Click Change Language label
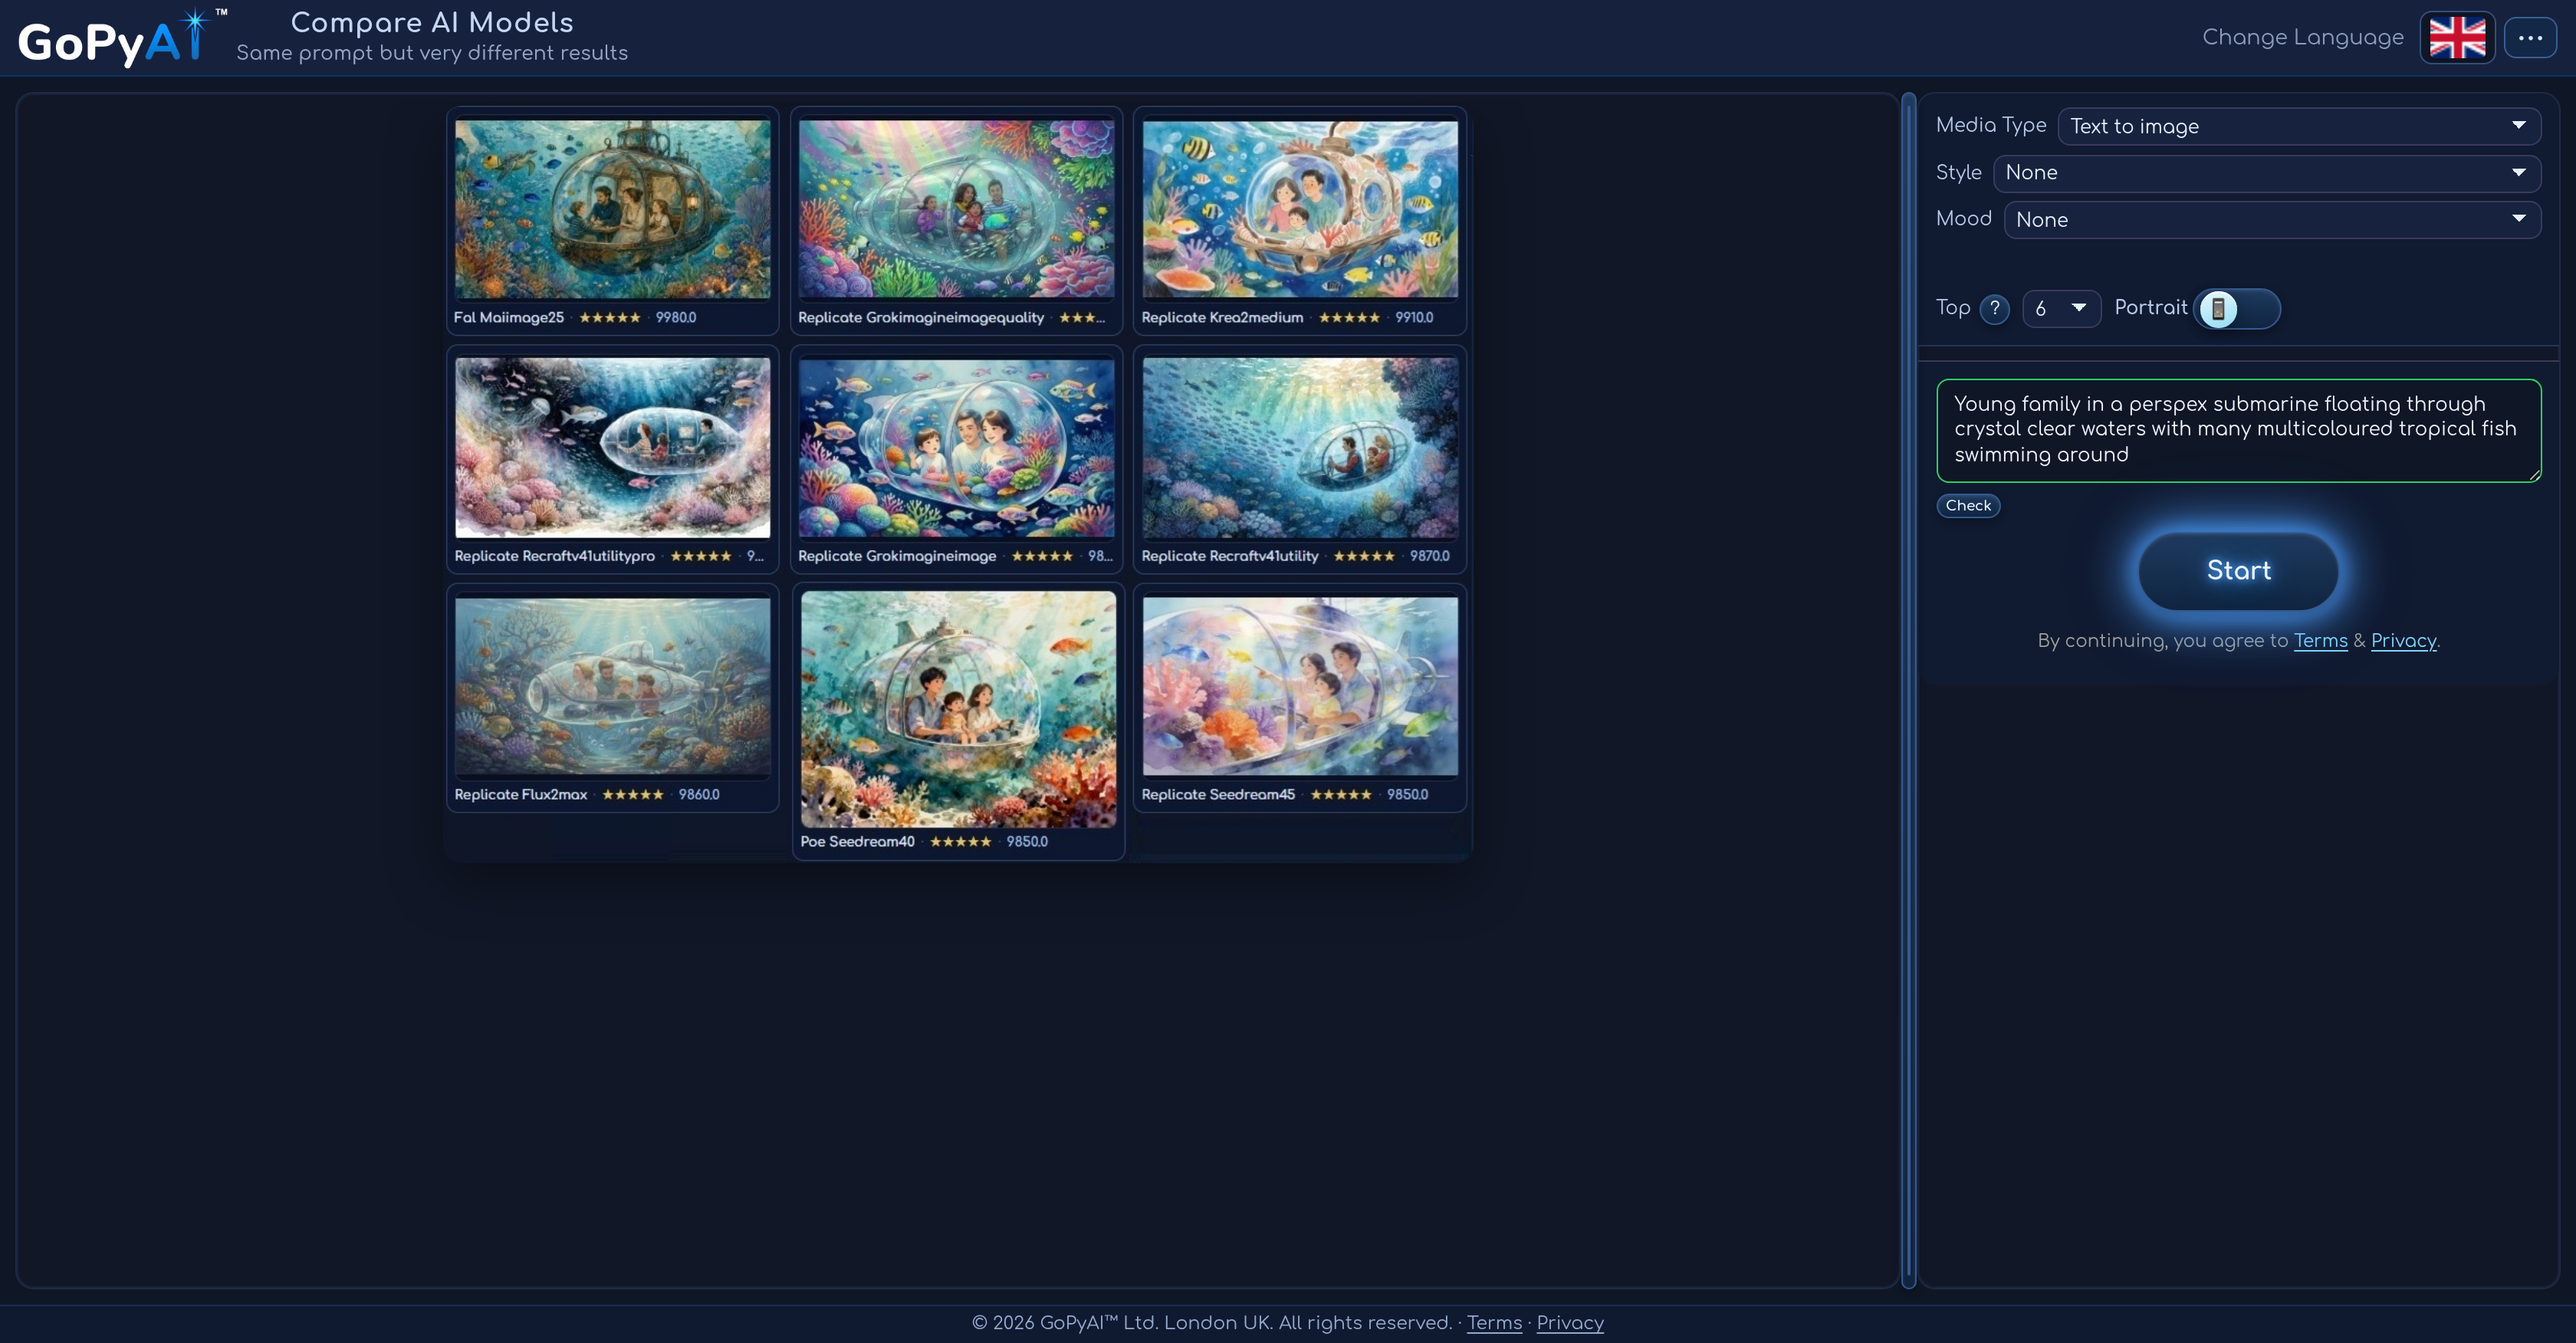 pos(2303,38)
